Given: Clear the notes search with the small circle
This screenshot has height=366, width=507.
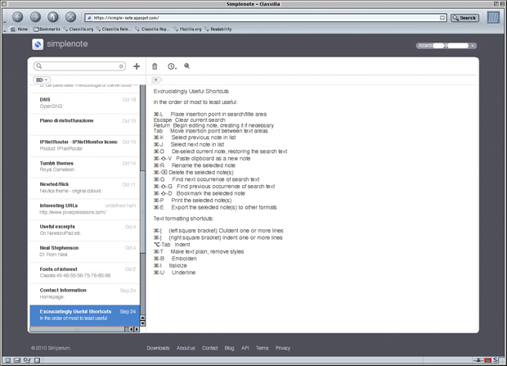Looking at the screenshot, I should coord(121,66).
